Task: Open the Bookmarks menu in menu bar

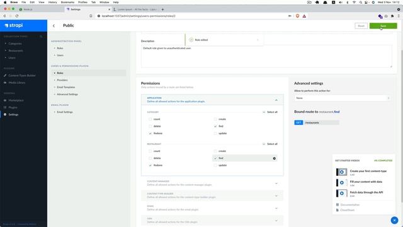Action: point(67,2)
